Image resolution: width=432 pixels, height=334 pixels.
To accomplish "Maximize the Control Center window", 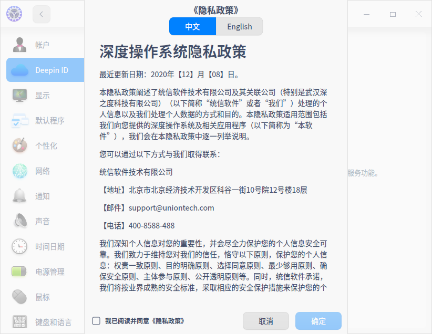I will coord(393,14).
